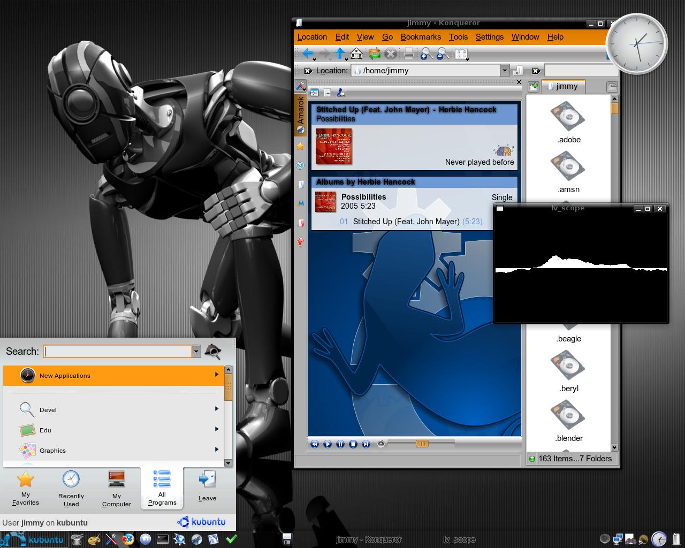Select the .amsn folder in Konqueror

coord(568,173)
